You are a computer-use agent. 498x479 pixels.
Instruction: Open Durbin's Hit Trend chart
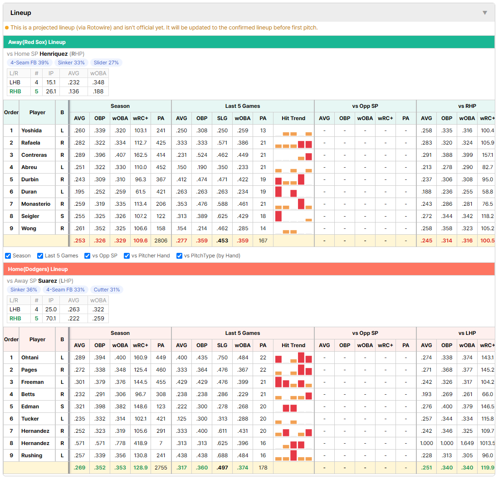[293, 179]
